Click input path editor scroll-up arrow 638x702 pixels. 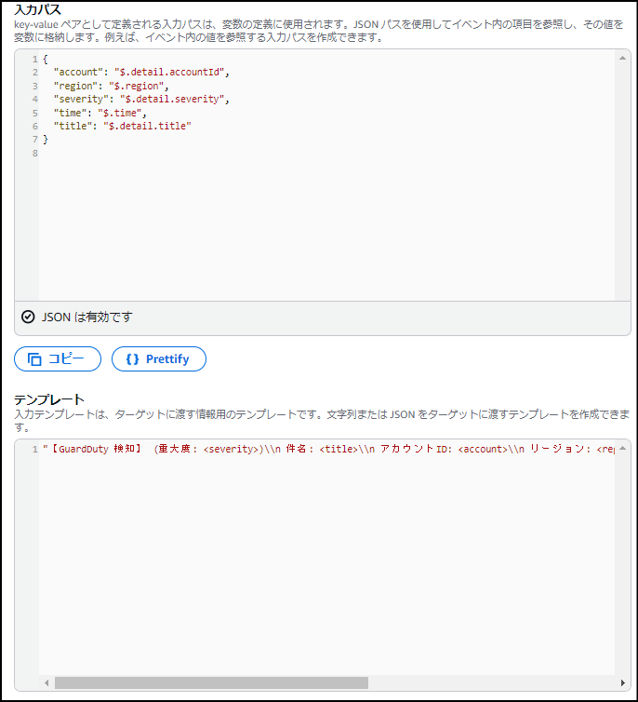coord(622,58)
